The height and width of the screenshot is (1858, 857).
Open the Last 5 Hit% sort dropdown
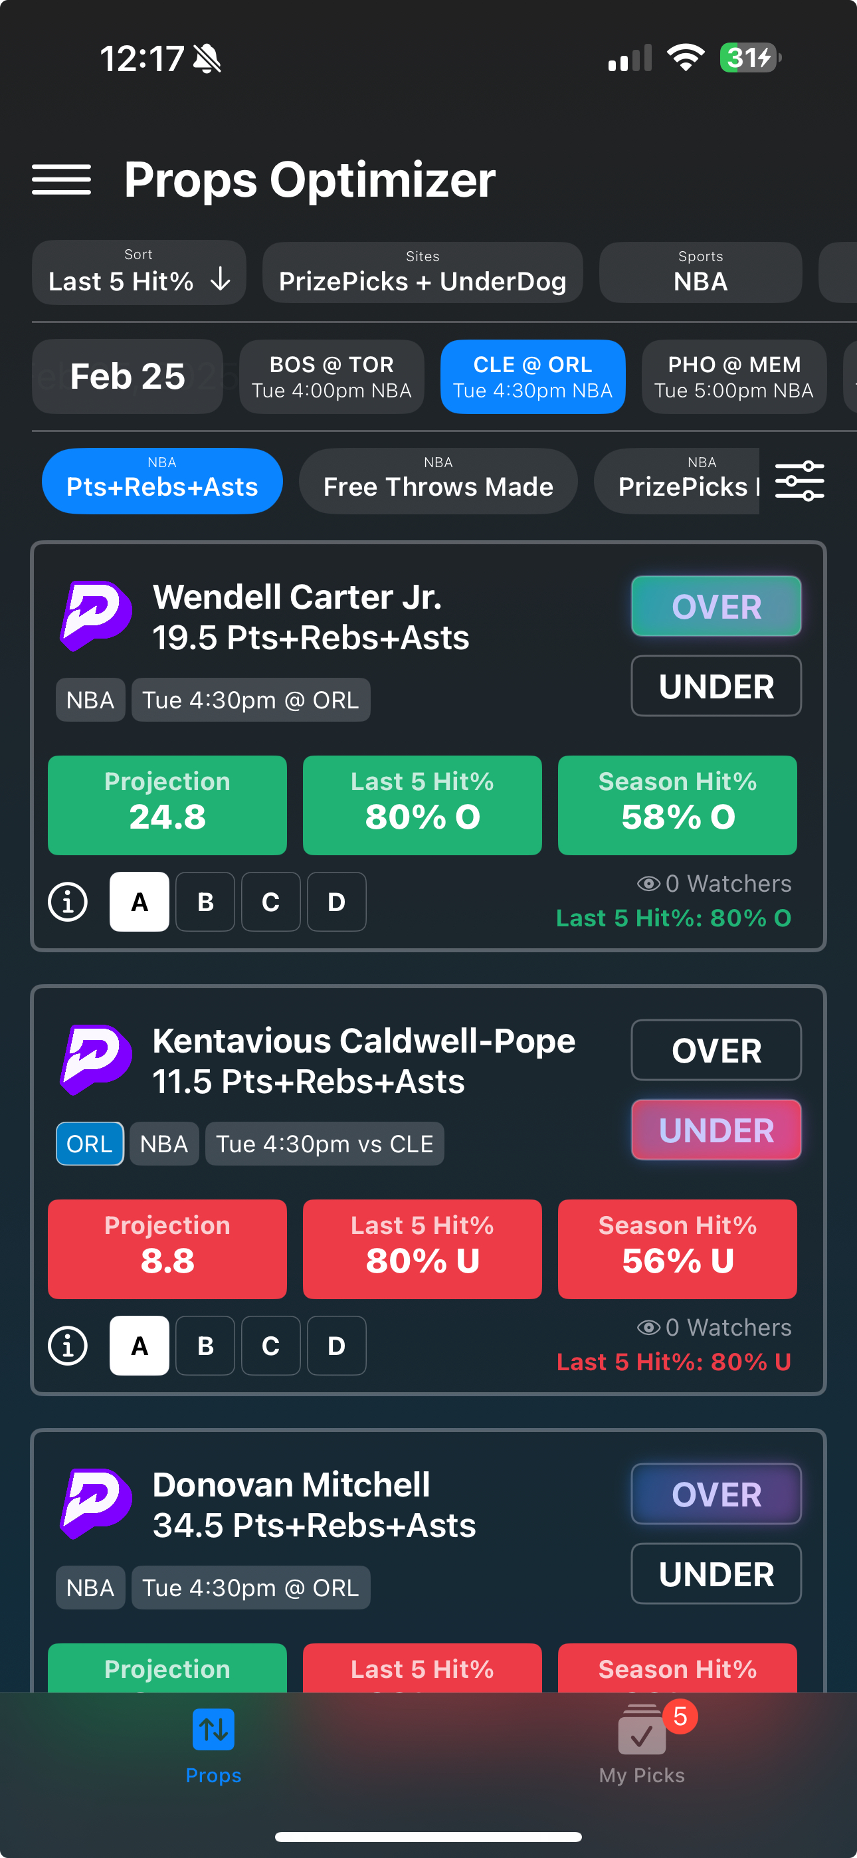pyautogui.click(x=138, y=272)
